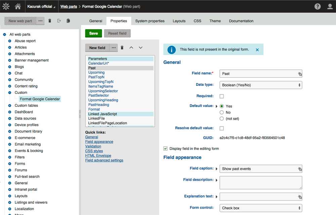The width and height of the screenshot is (336, 215).
Task: Expand the Forms tree node
Action: 10,164
